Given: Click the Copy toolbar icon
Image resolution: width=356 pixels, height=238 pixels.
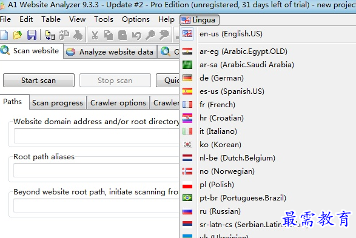Looking at the screenshot, I should [x=109, y=35].
